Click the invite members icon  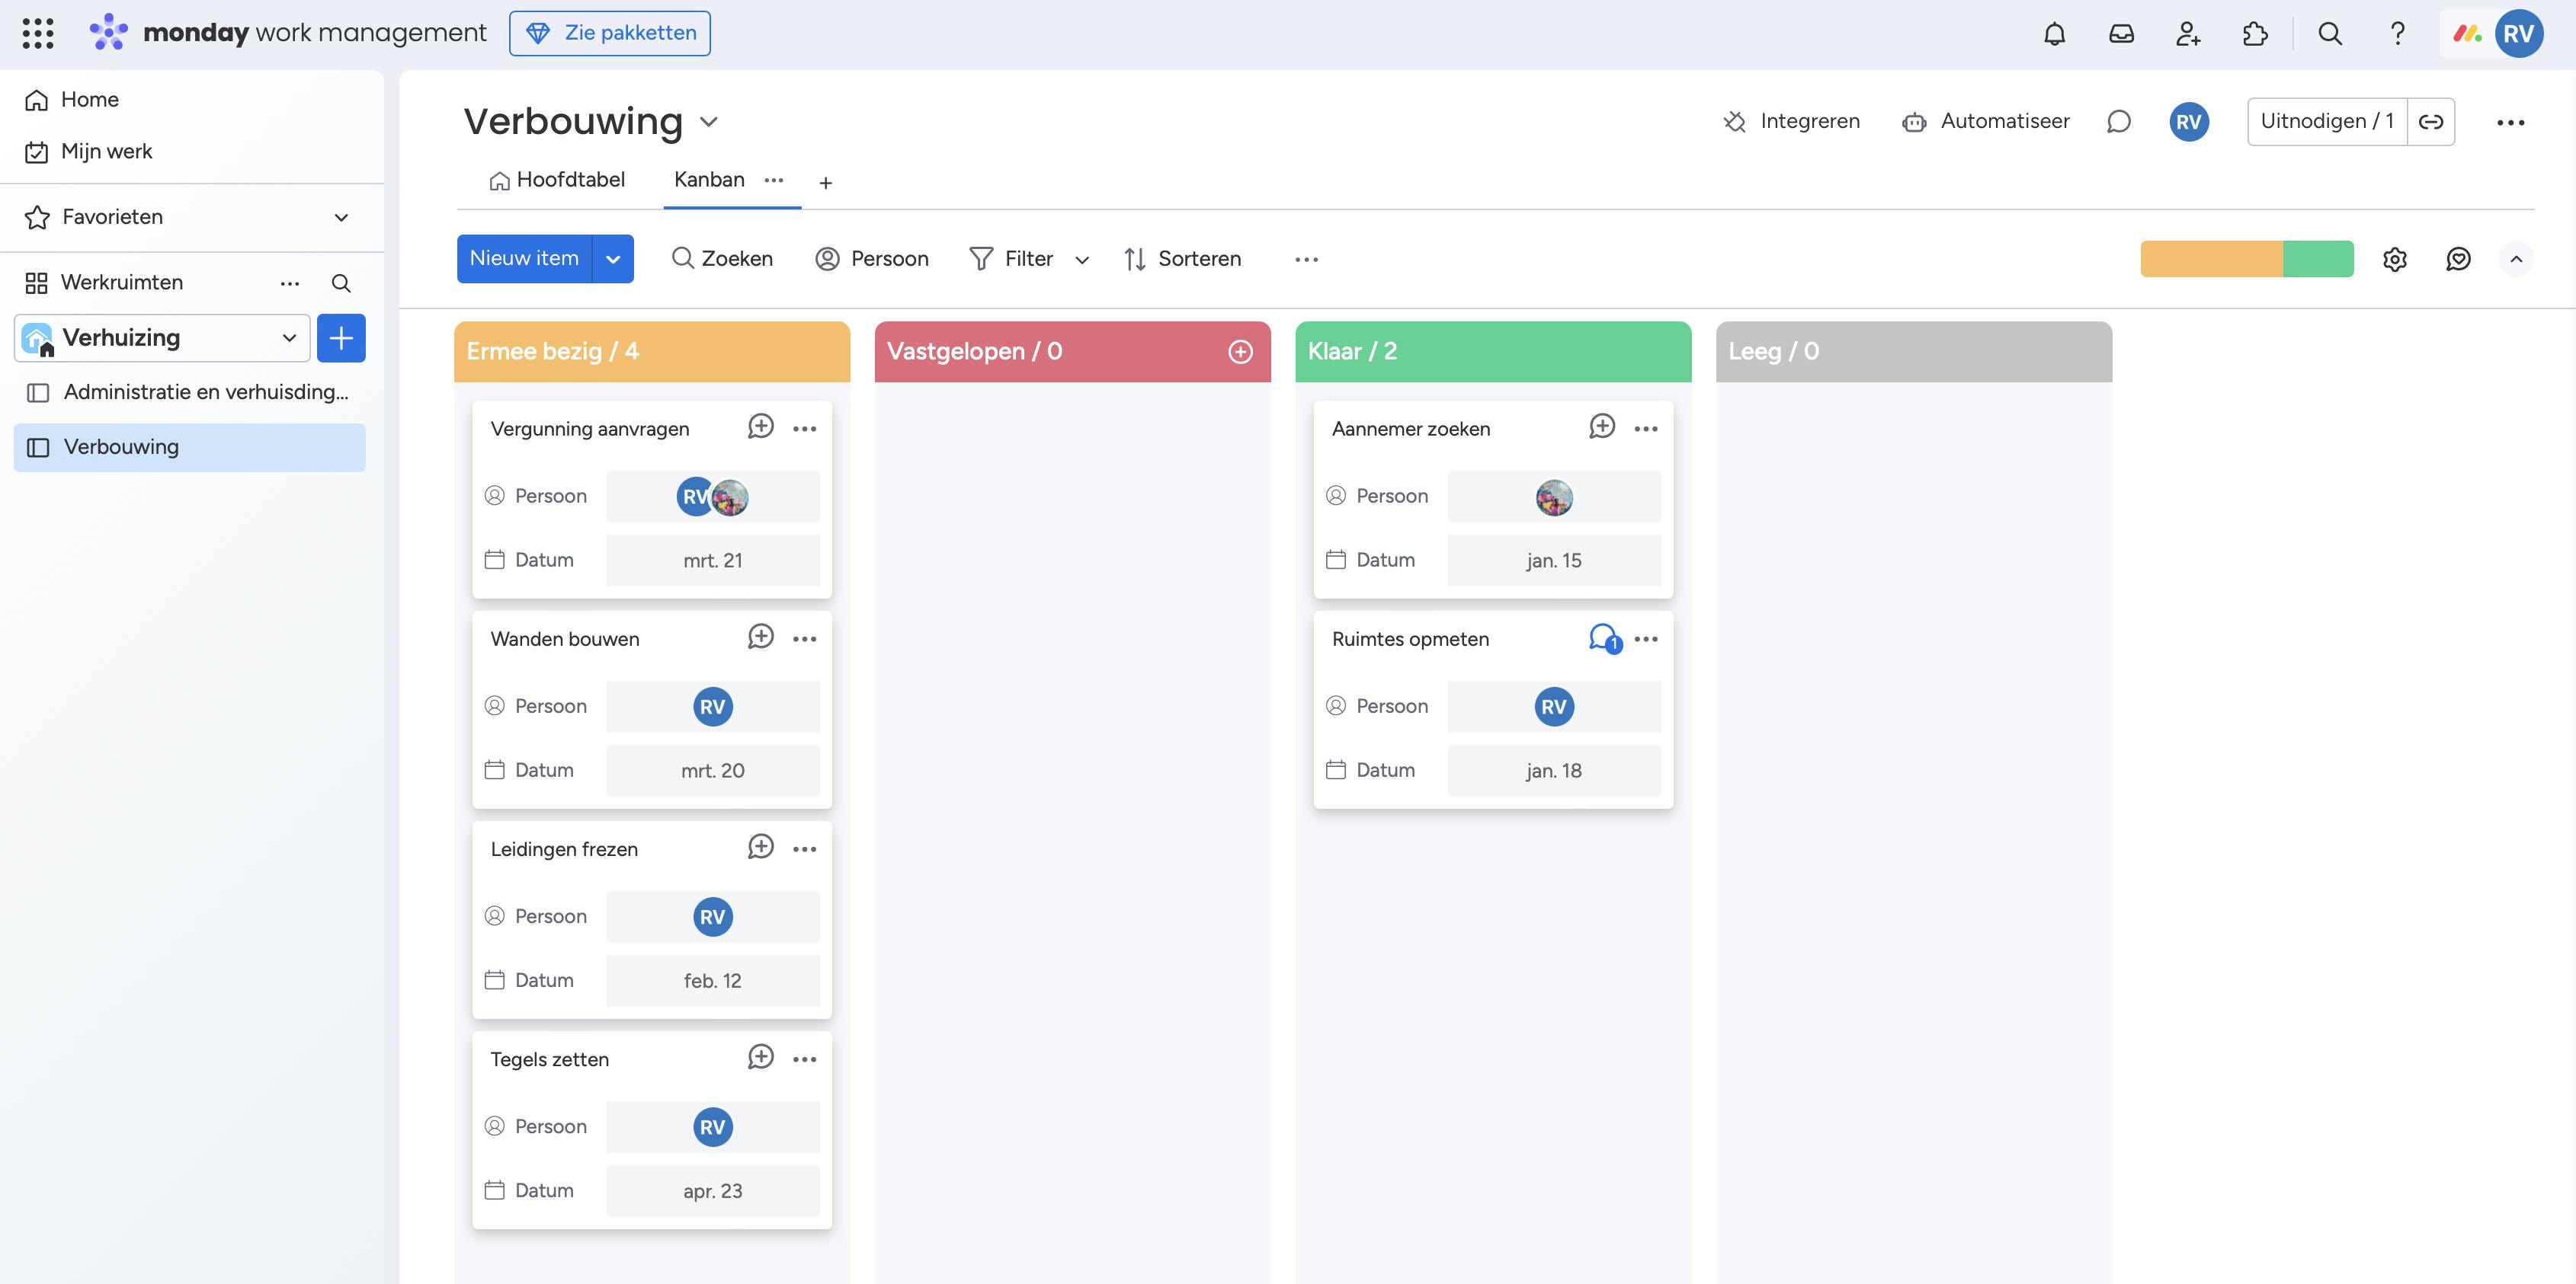(2188, 34)
